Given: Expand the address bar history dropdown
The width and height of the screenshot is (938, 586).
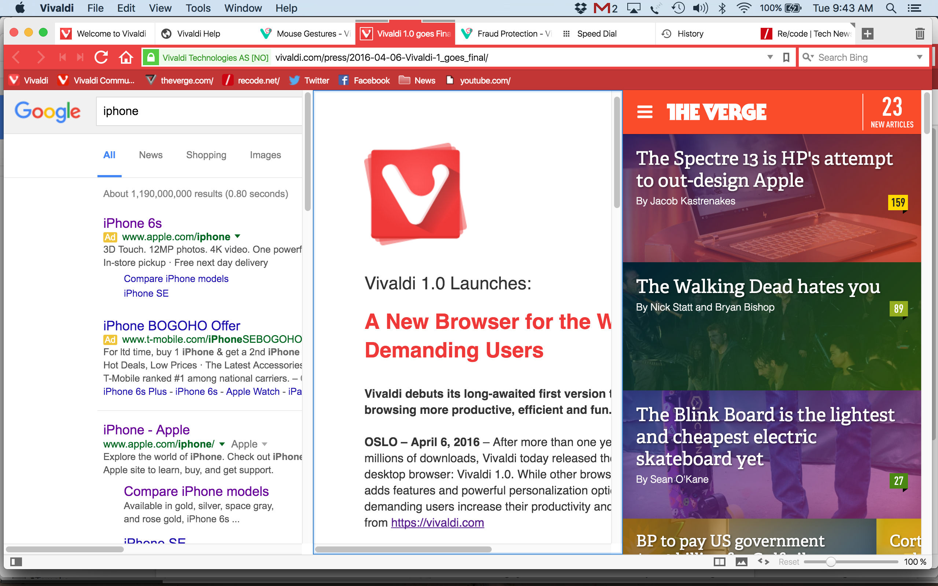Looking at the screenshot, I should [x=770, y=58].
